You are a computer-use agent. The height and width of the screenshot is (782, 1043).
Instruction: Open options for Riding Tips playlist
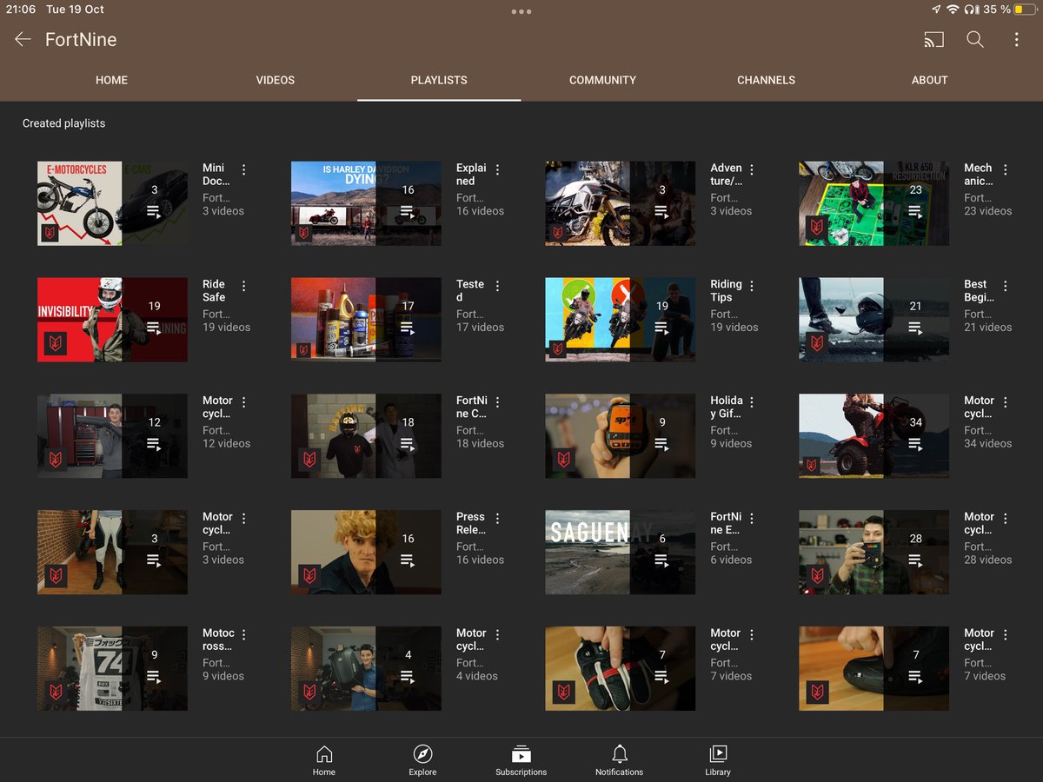752,286
